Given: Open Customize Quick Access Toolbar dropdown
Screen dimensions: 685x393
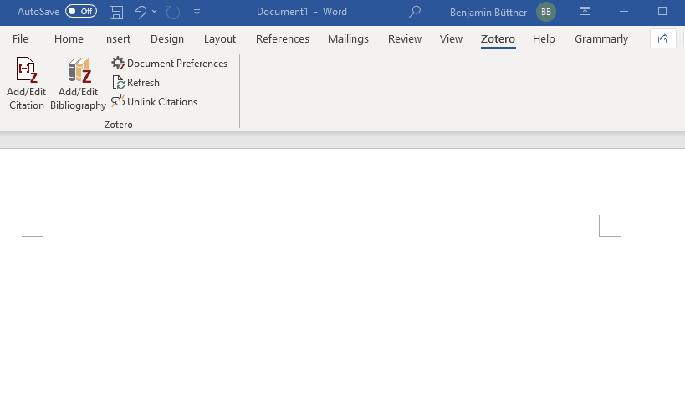Looking at the screenshot, I should click(197, 12).
